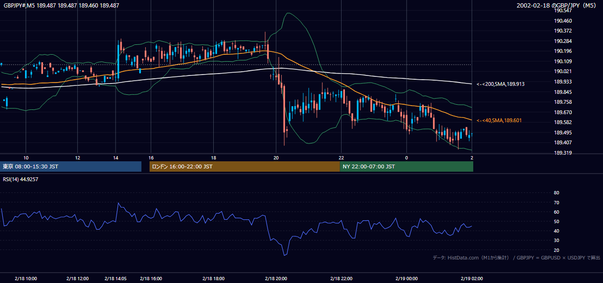Click the RSI scale value 70
This screenshot has width=603, height=283.
(556, 202)
